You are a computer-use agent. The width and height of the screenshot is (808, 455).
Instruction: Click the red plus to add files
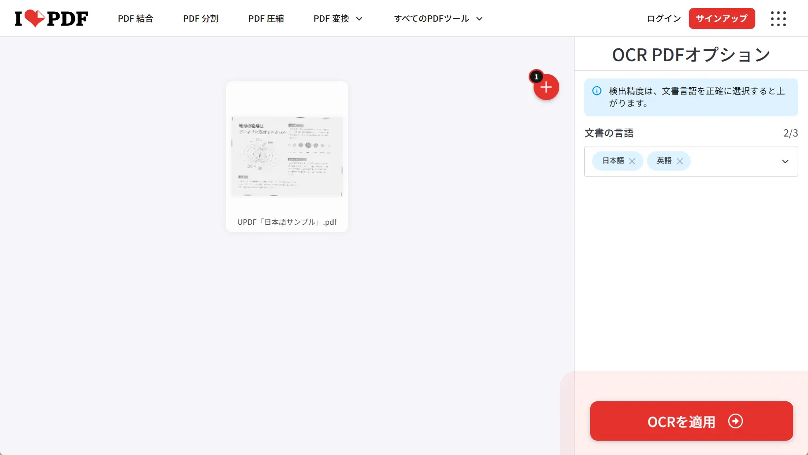coord(546,87)
